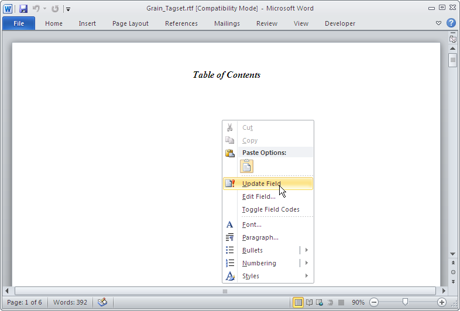
Task: Open the Font... dialog from context menu
Action: pyautogui.click(x=268, y=225)
